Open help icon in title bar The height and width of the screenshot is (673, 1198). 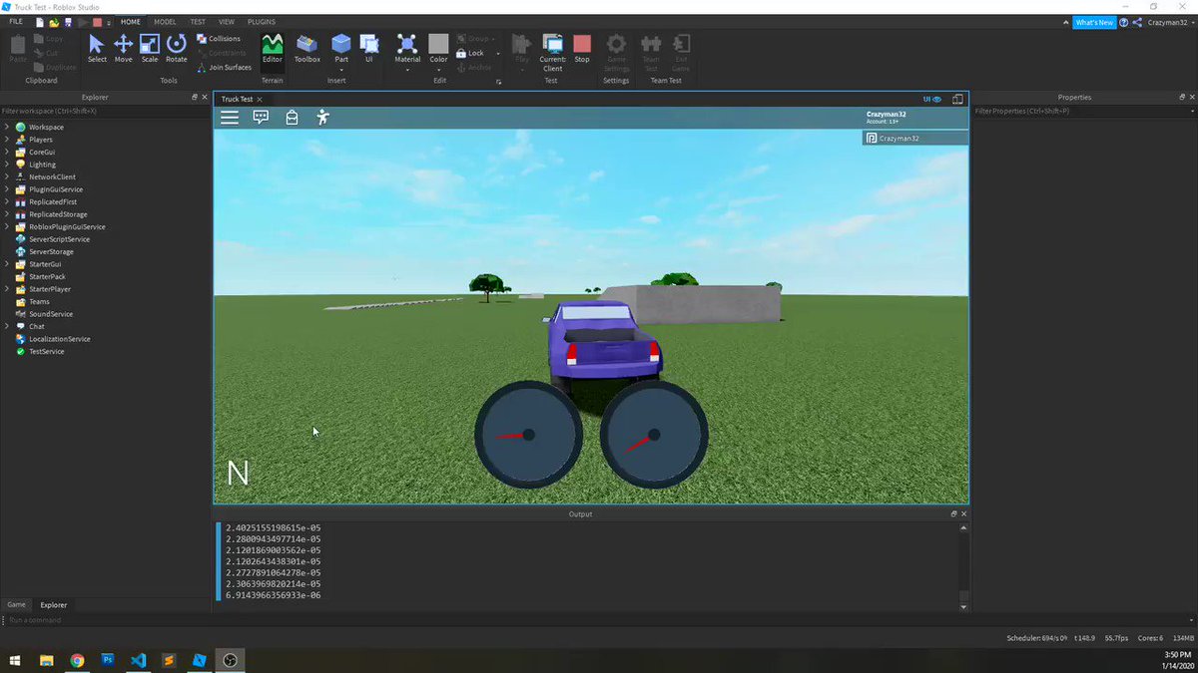coord(1124,22)
